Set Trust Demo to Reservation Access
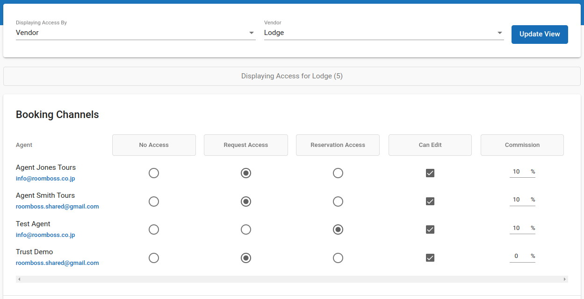584x299 pixels. [338, 258]
